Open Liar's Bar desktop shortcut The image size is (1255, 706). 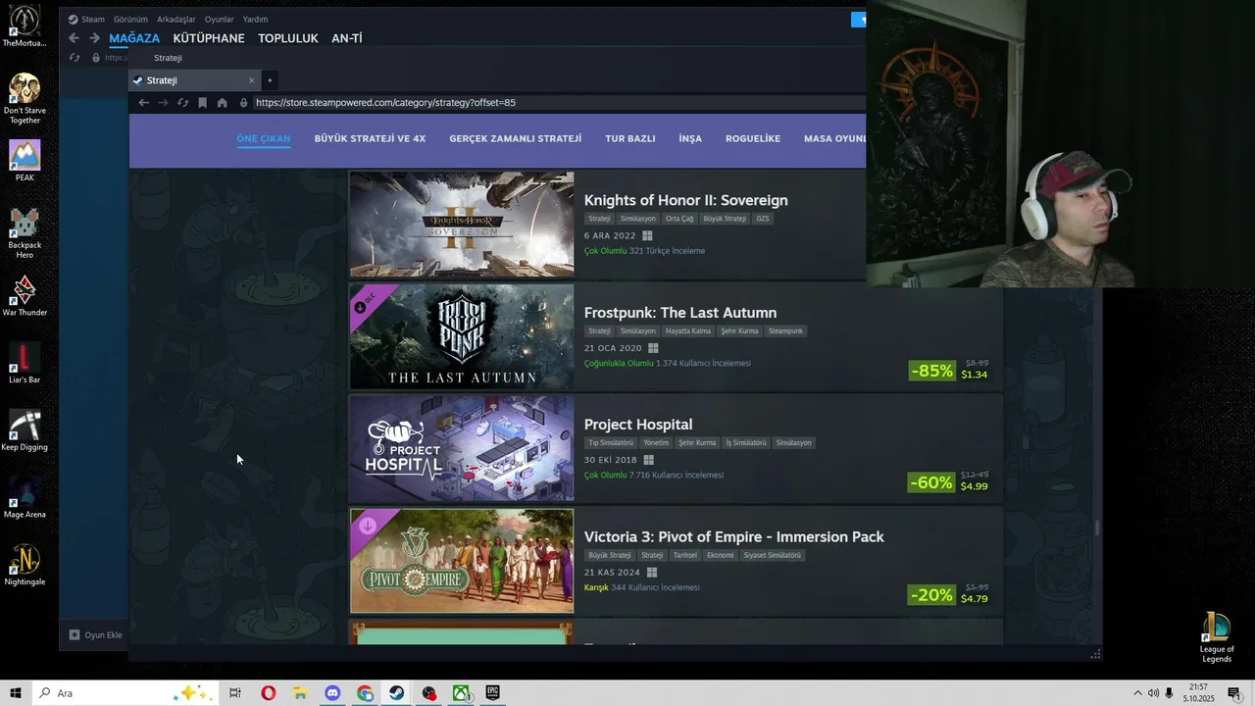(25, 363)
